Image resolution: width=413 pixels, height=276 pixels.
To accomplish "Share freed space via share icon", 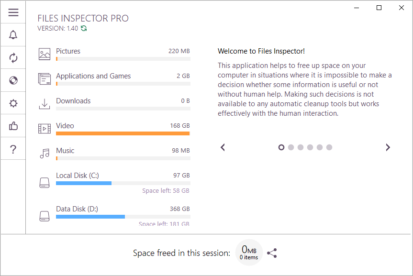I will 272,253.
